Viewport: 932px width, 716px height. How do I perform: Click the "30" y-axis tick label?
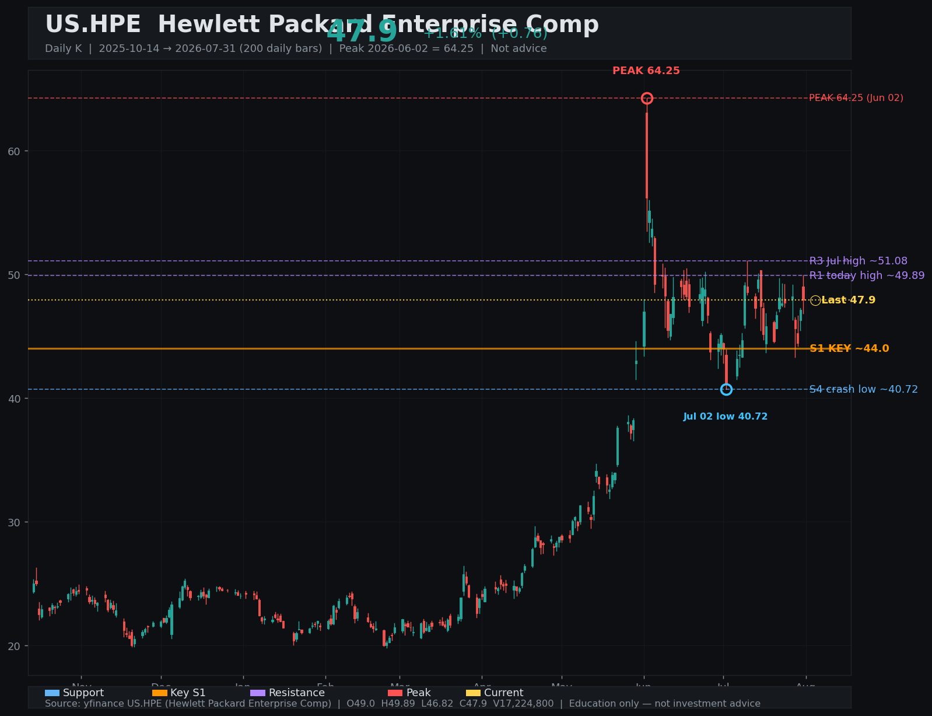point(14,523)
